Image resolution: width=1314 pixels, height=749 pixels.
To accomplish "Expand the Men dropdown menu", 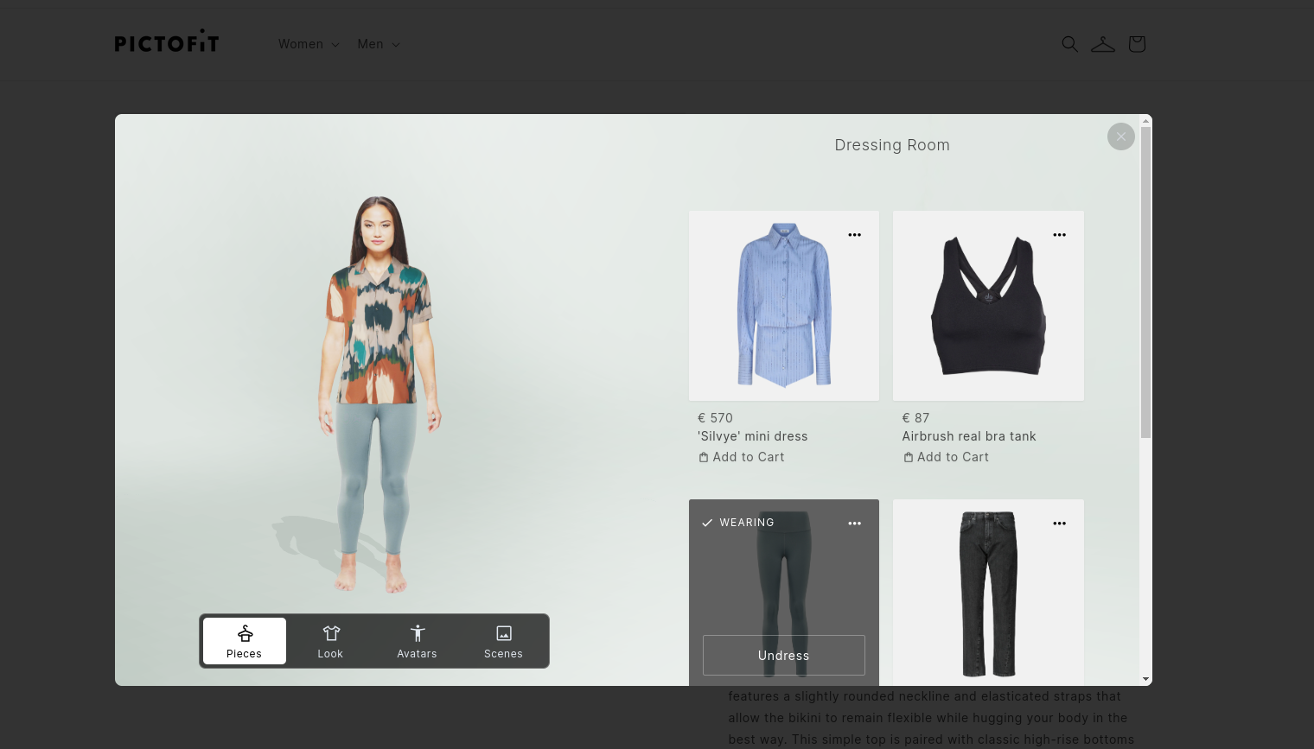I will 379,44.
